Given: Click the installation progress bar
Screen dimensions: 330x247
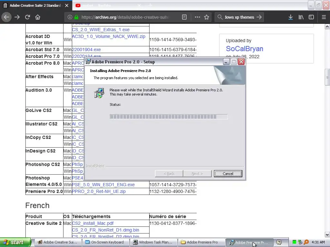Looking at the screenshot, I should (x=169, y=117).
